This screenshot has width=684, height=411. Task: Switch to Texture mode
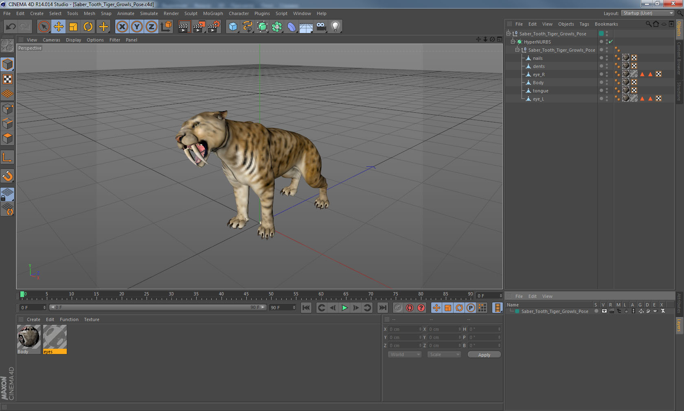(x=8, y=79)
